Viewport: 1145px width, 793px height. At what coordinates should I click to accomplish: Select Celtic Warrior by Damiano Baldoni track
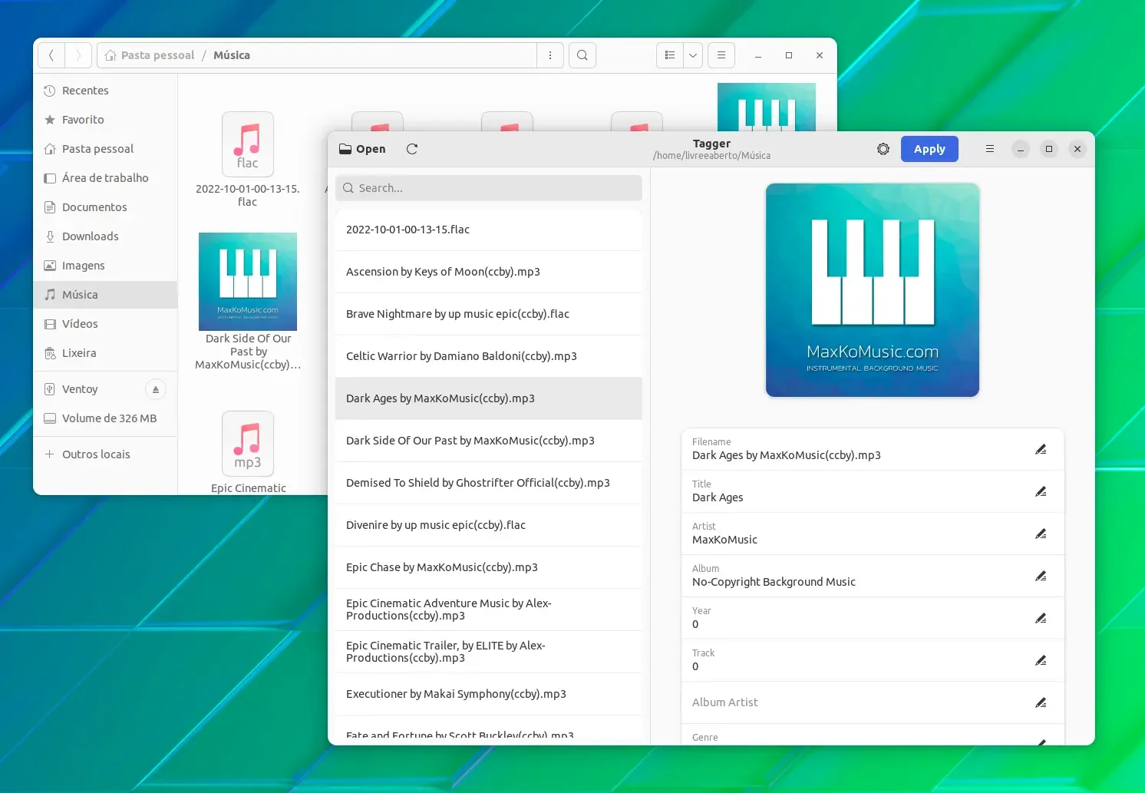[x=489, y=356]
